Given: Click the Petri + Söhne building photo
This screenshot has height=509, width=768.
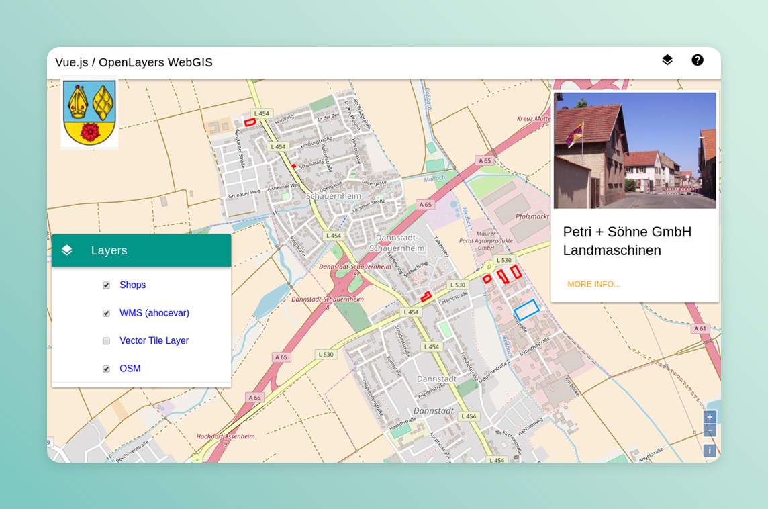Looking at the screenshot, I should [634, 150].
